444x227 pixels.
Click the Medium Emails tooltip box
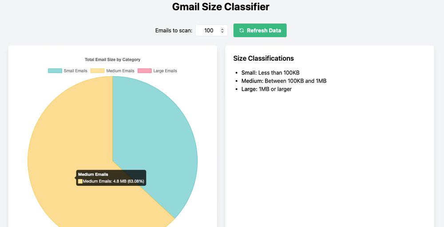coord(111,178)
